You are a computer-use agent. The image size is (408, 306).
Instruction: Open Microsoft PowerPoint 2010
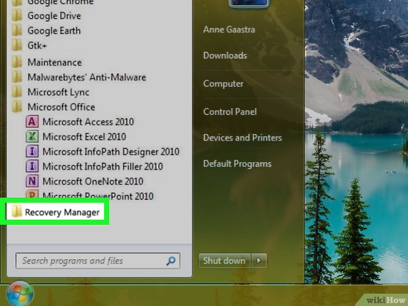tap(90, 196)
